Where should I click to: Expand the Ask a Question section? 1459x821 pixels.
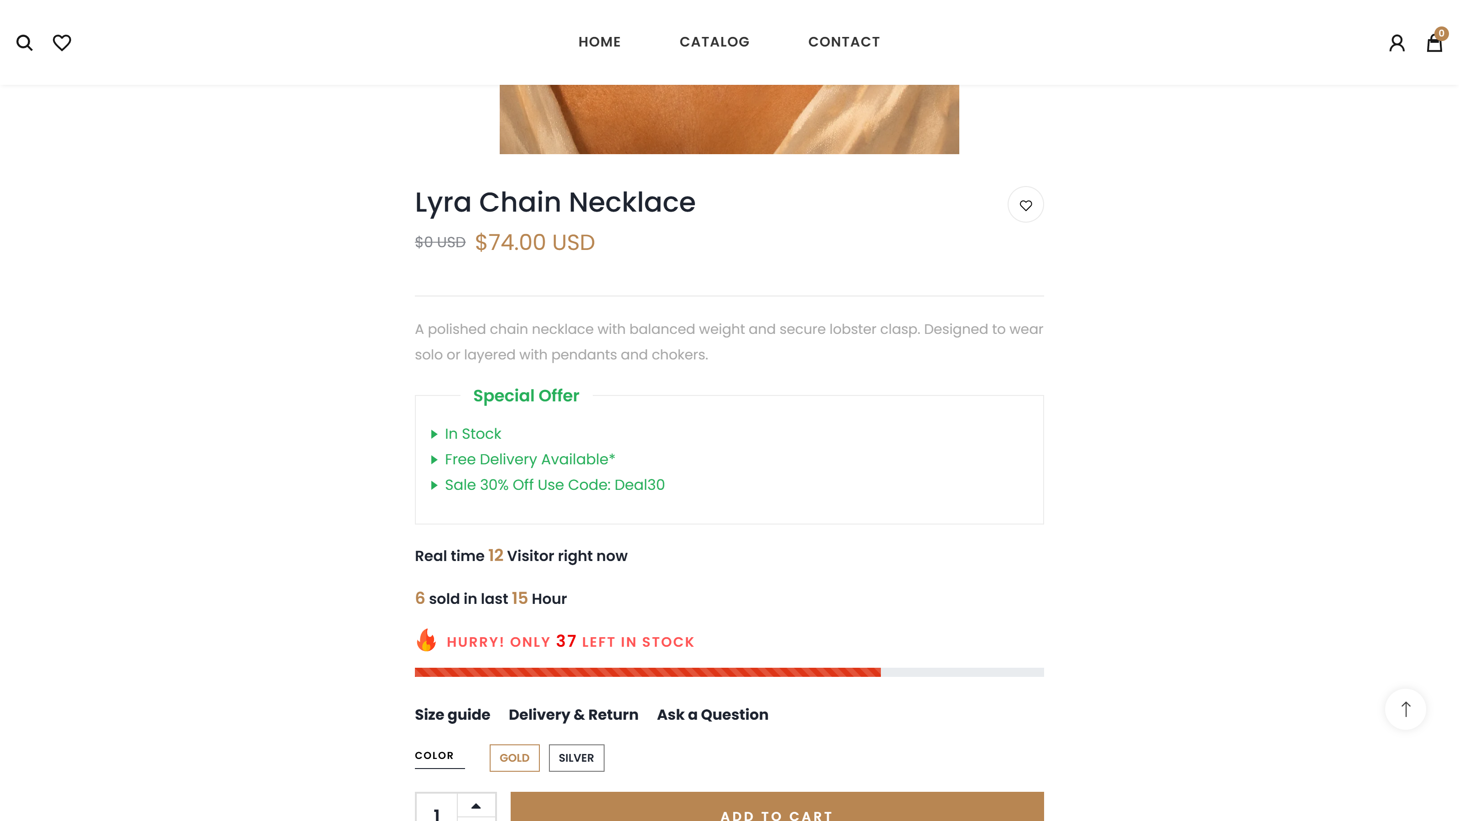712,715
